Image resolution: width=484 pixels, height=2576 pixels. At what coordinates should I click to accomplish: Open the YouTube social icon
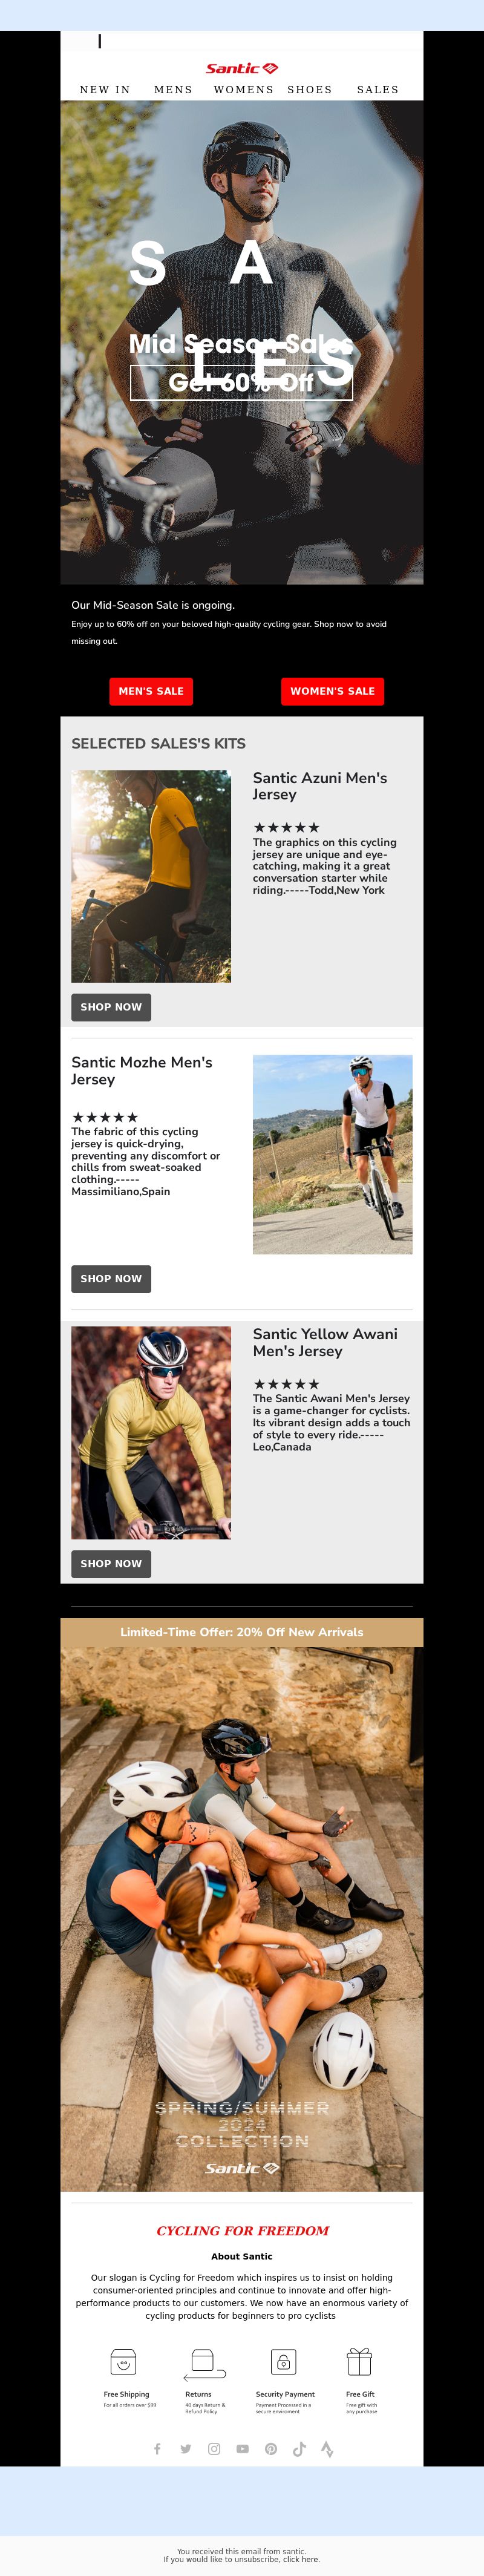coord(242,2449)
